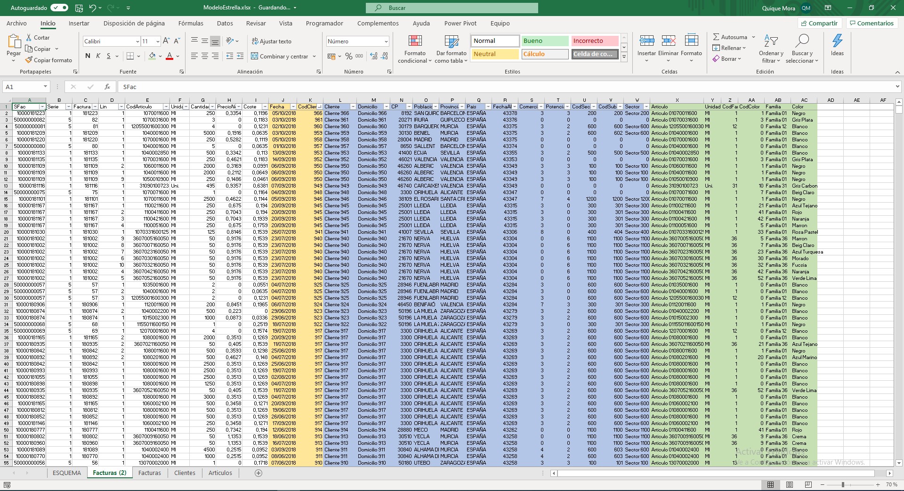Click the Format Painter brush icon
The height and width of the screenshot is (491, 904).
[29, 60]
